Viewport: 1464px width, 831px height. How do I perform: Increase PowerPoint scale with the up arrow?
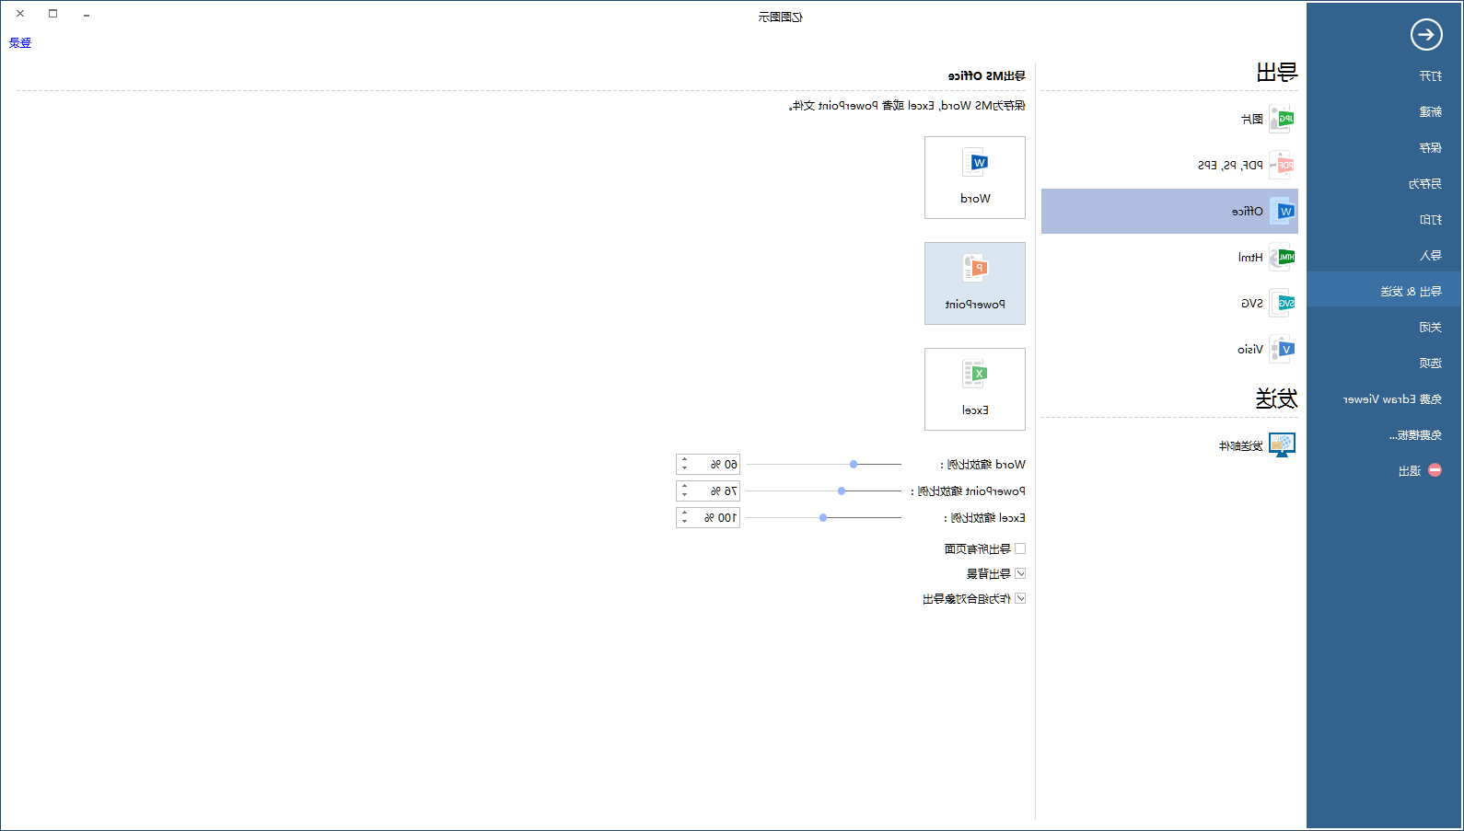(x=684, y=487)
